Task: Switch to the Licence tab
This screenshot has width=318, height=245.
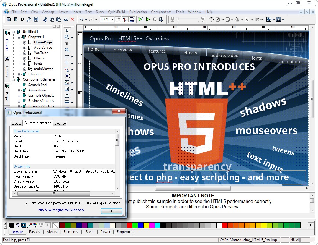Action: pyautogui.click(x=60, y=123)
